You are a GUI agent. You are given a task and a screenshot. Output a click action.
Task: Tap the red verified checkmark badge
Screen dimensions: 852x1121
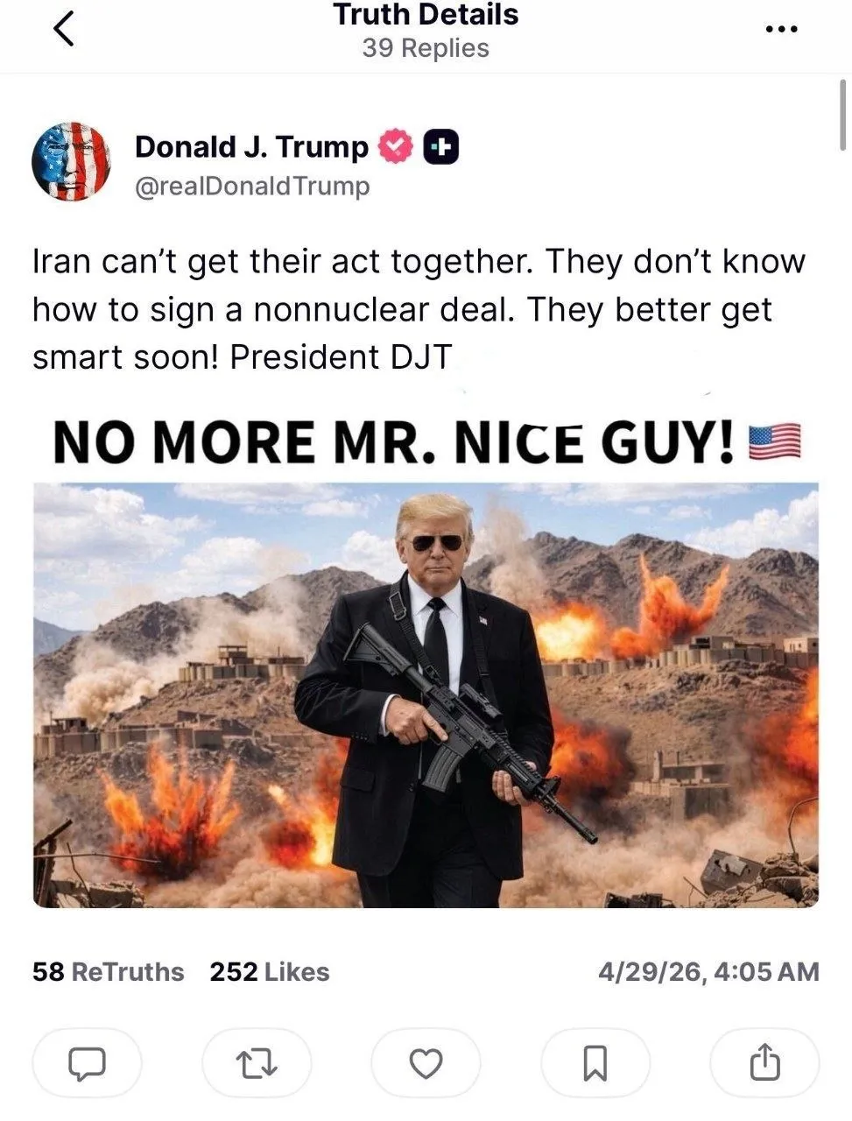click(x=395, y=147)
